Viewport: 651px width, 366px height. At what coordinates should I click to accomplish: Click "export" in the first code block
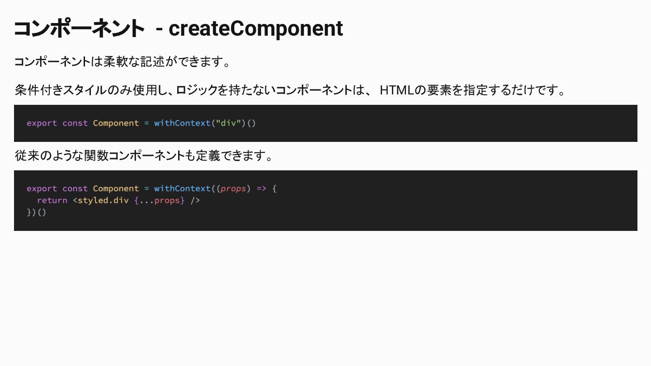42,123
